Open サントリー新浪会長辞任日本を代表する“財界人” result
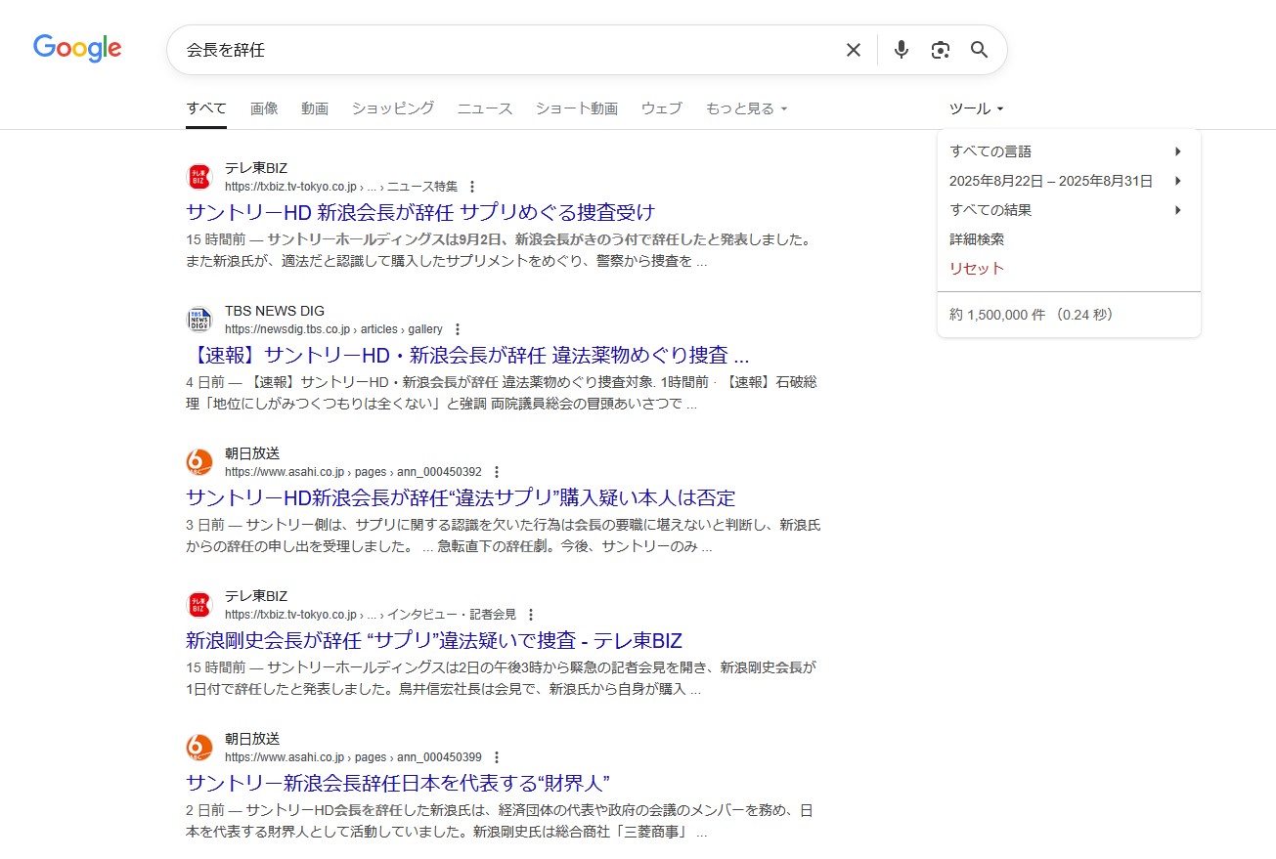The height and width of the screenshot is (859, 1276). 398,783
